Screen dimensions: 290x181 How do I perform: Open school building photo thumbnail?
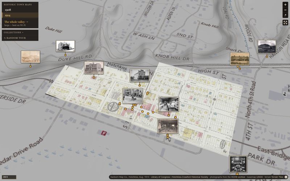pos(94,68)
